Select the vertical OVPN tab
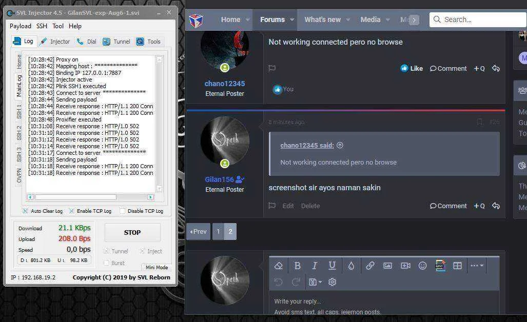 coord(19,175)
